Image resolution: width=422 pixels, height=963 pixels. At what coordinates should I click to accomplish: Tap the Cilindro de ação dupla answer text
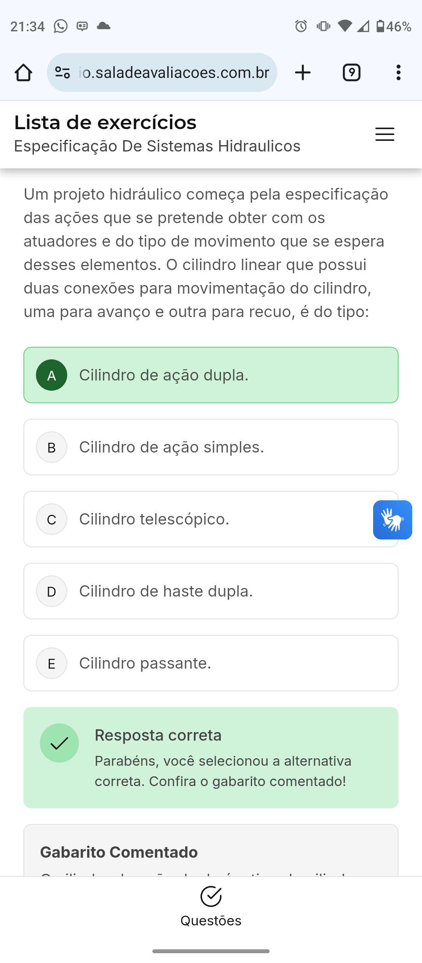164,375
